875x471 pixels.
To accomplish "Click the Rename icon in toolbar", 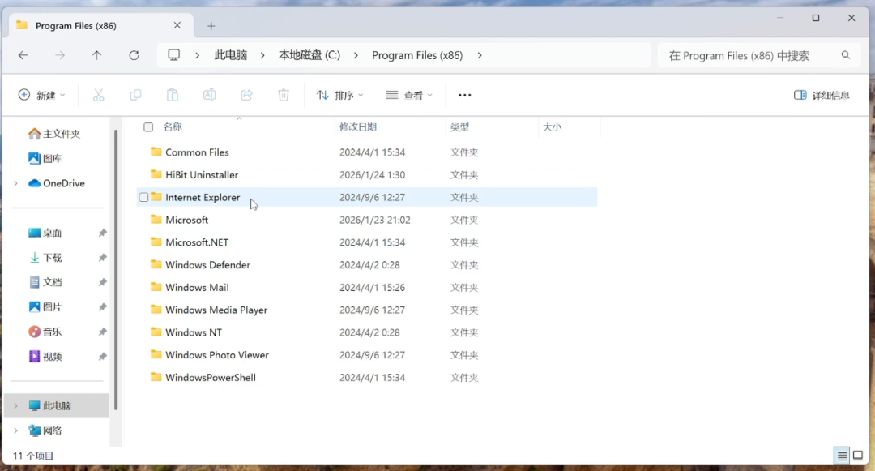I will click(209, 96).
